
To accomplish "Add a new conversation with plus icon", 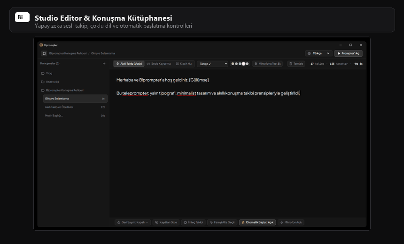I will 104,63.
